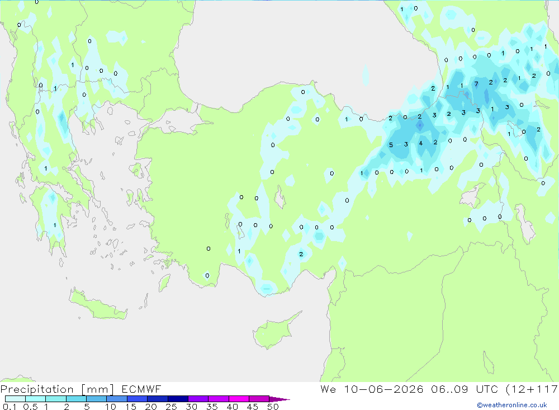Click the 0.1–0.5 mm lightest cyan legend swatch

(x=15, y=399)
